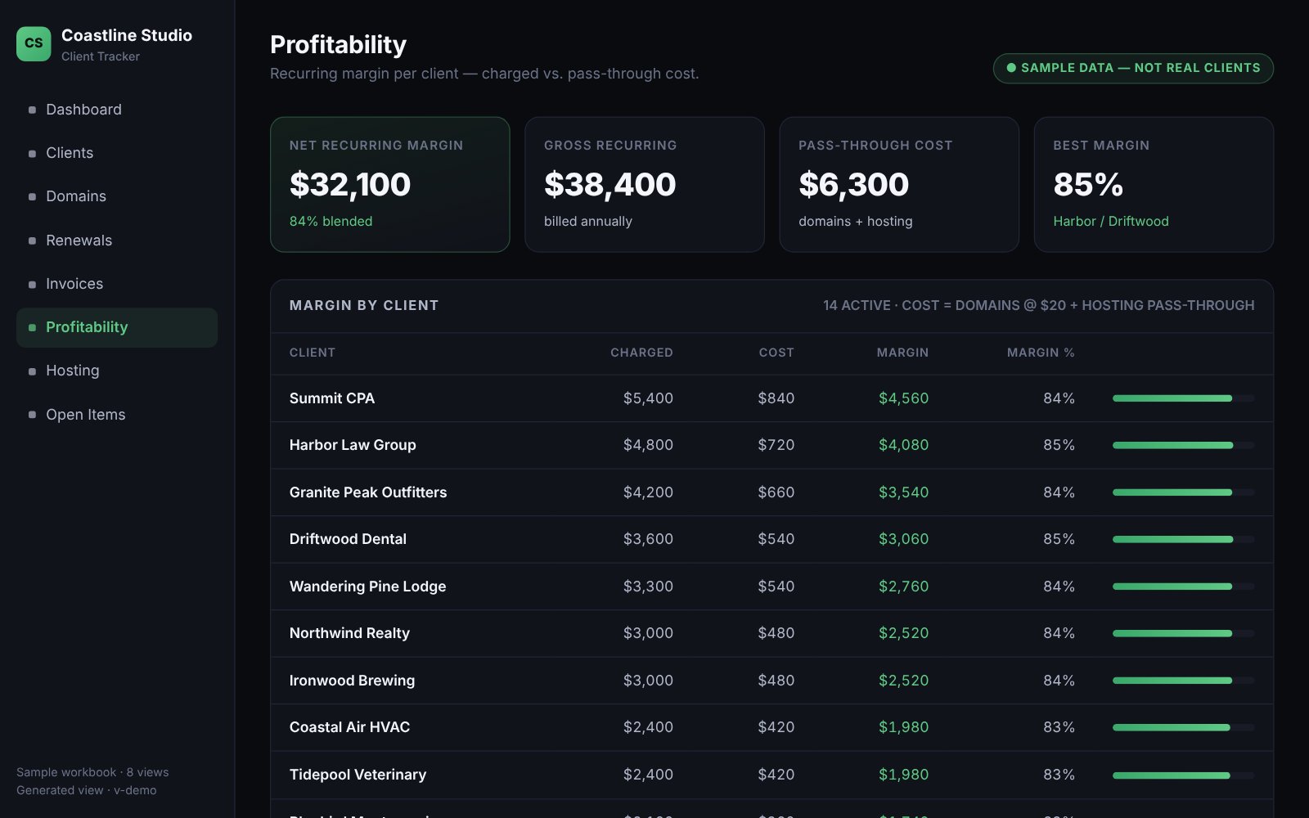The height and width of the screenshot is (818, 1309).
Task: Go to the Clients section
Action: 117,153
